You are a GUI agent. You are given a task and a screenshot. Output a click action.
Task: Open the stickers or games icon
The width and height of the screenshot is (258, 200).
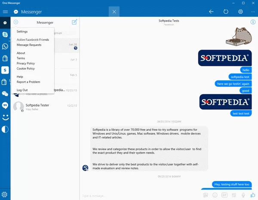234,195
